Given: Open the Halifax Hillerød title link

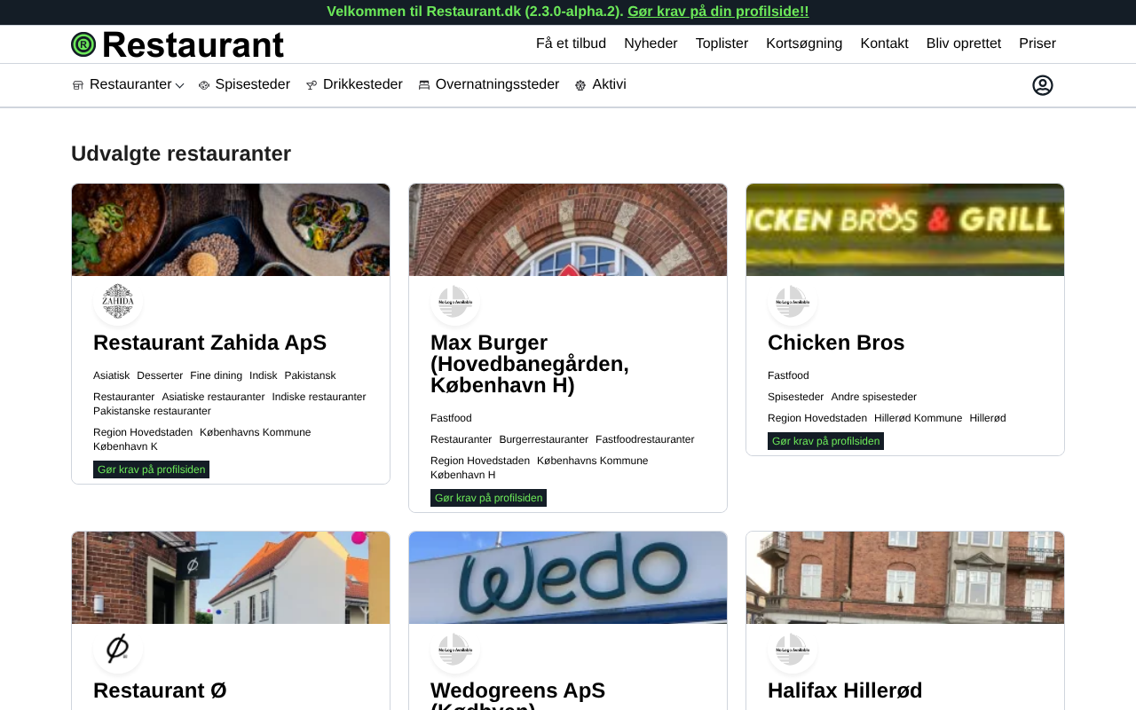Looking at the screenshot, I should pos(845,690).
